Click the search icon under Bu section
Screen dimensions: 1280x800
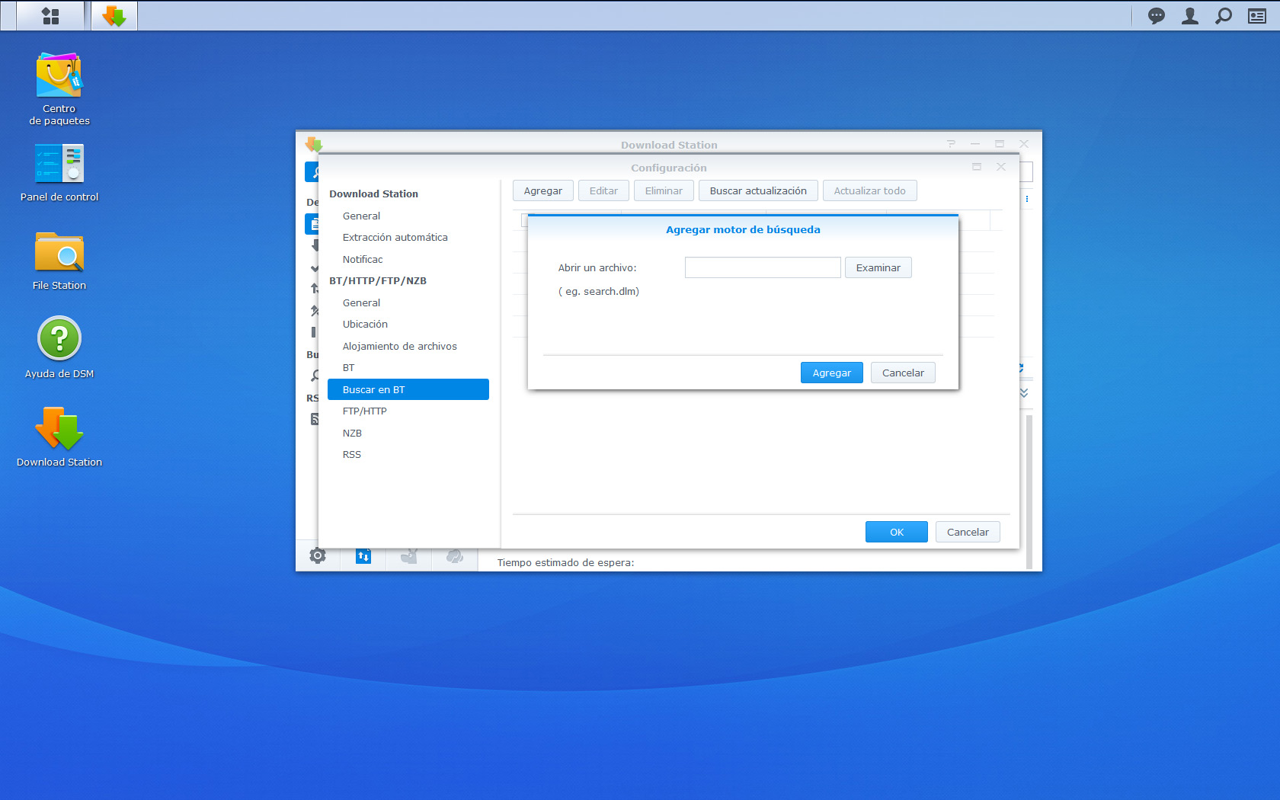(x=314, y=376)
